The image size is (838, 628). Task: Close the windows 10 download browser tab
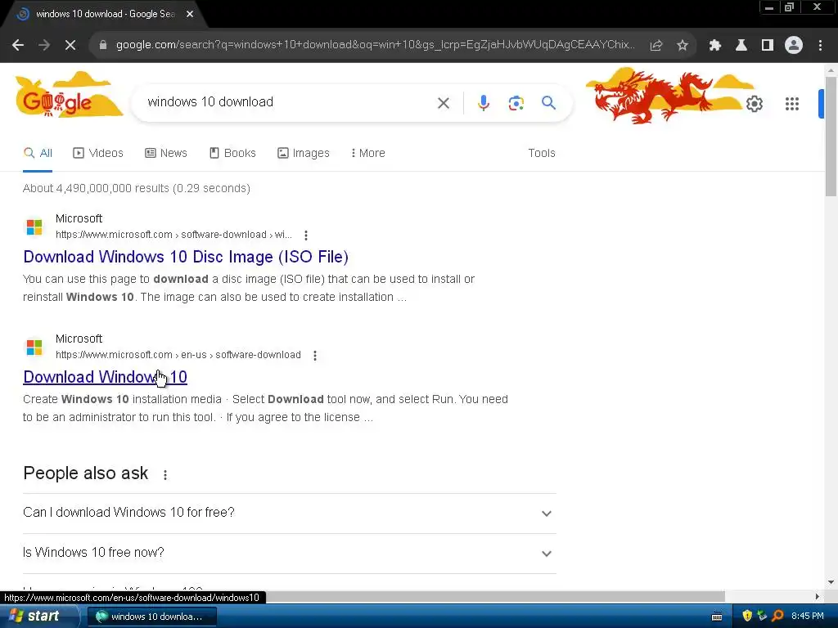pyautogui.click(x=190, y=14)
